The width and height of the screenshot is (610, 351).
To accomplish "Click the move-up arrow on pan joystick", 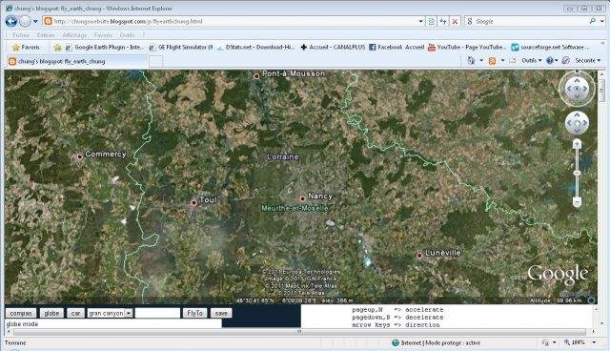I will [577, 115].
